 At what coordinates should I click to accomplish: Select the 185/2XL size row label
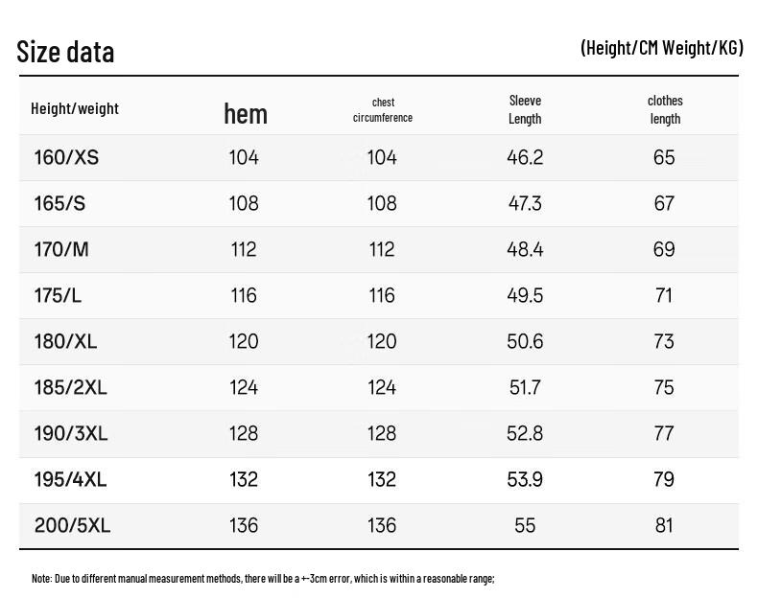[71, 387]
